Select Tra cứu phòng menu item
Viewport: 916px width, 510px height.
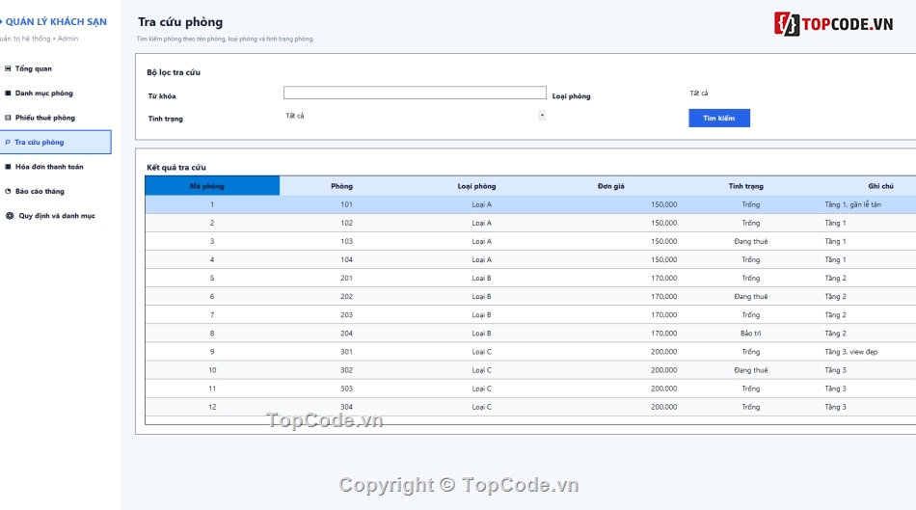point(56,142)
